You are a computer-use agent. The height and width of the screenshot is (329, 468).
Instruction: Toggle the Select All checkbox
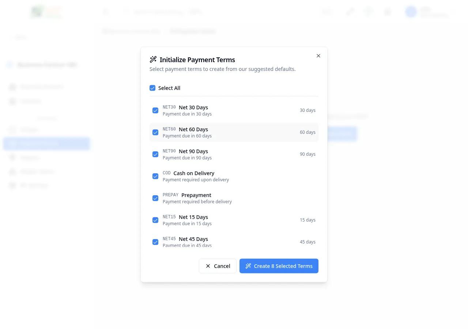pyautogui.click(x=152, y=88)
